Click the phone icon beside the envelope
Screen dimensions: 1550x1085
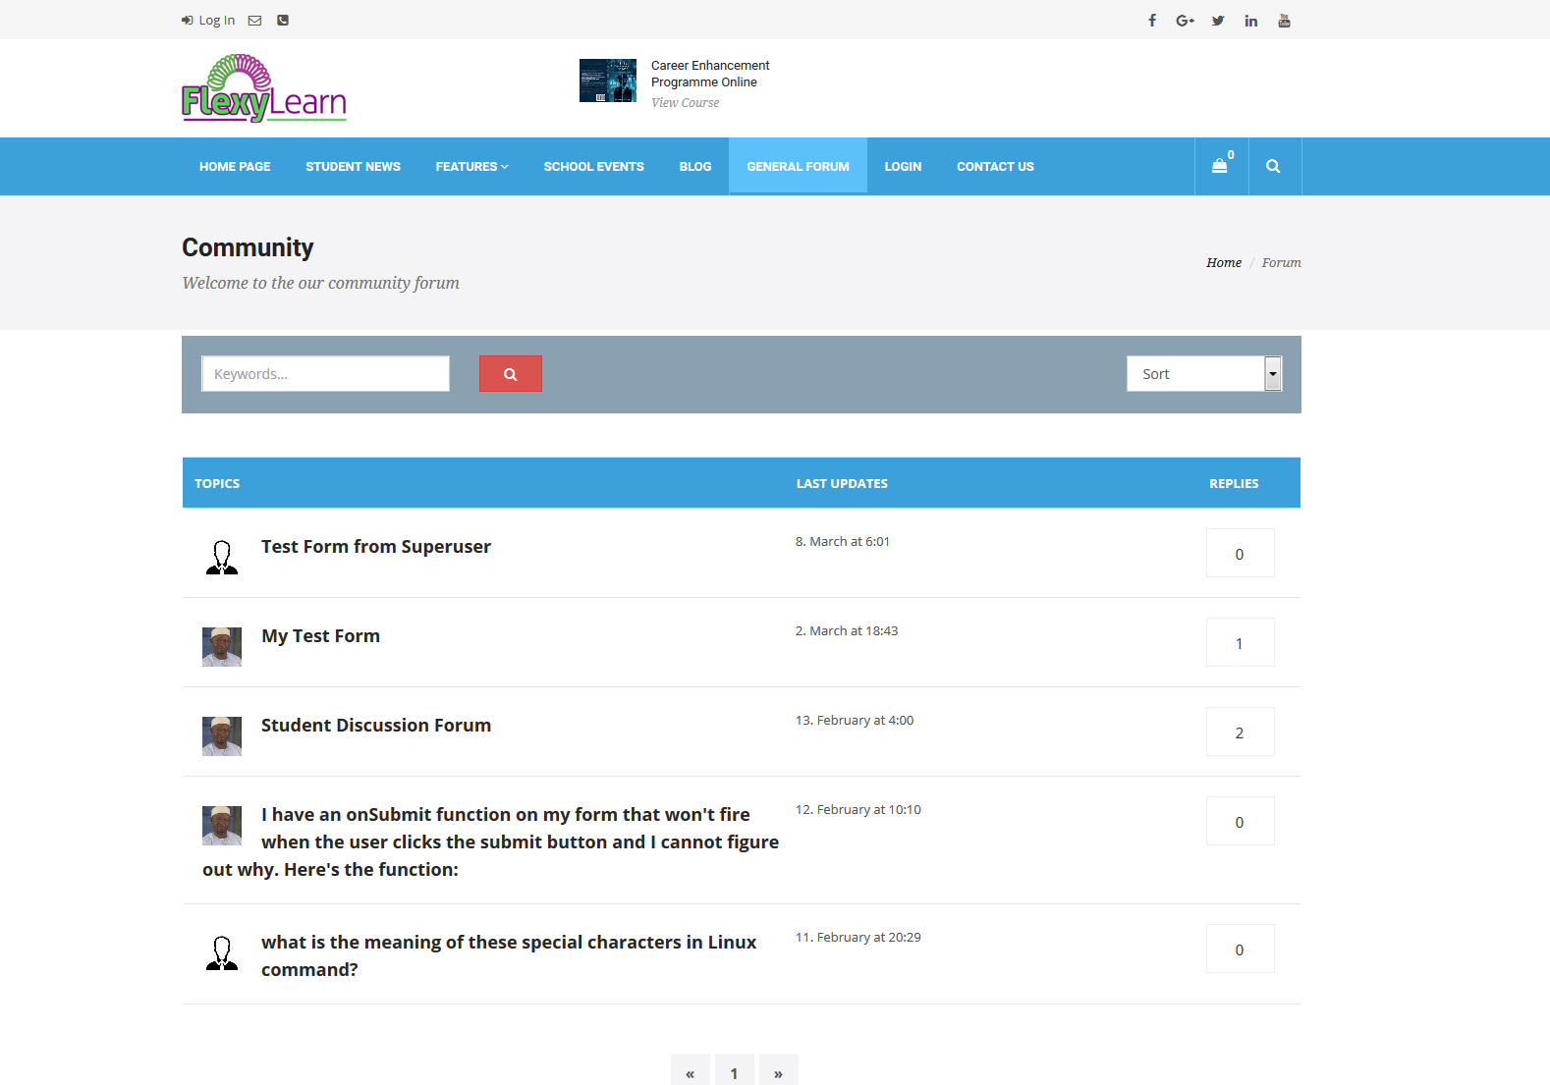coord(283,21)
